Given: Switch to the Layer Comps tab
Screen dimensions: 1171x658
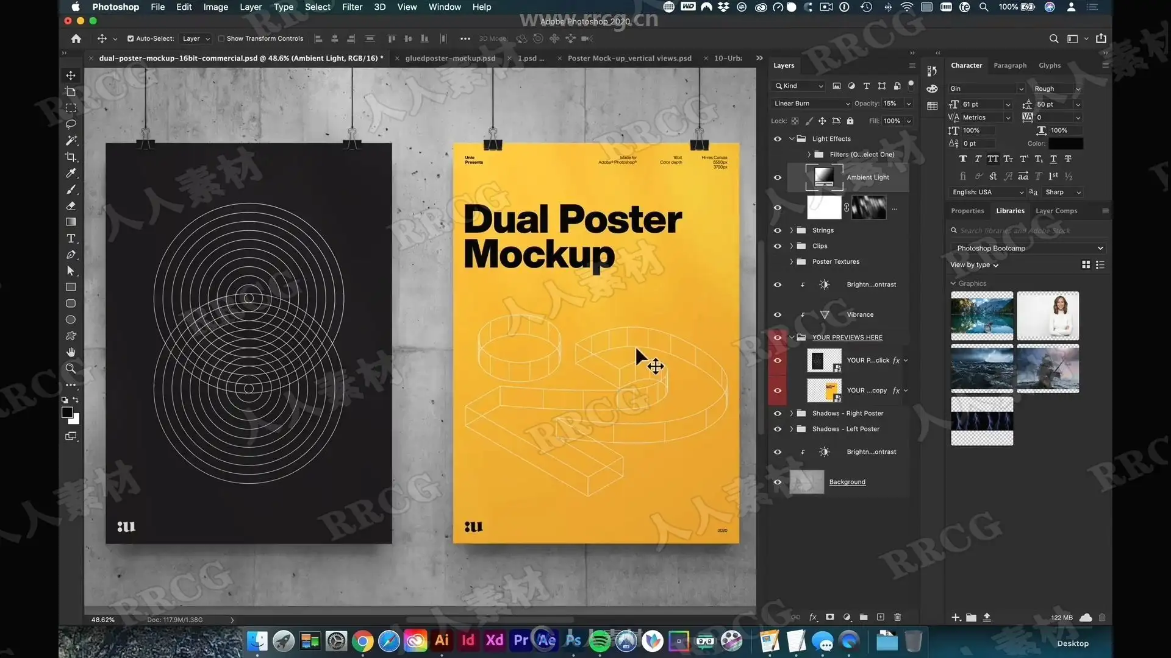Looking at the screenshot, I should click(x=1056, y=211).
